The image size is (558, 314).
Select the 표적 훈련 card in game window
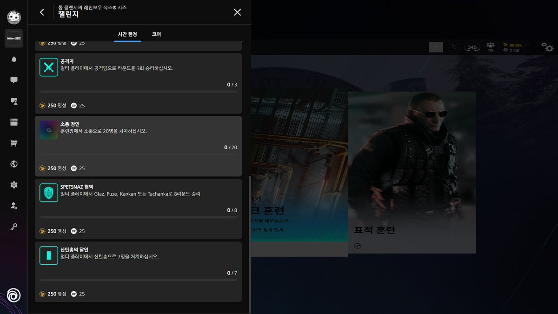click(x=412, y=173)
